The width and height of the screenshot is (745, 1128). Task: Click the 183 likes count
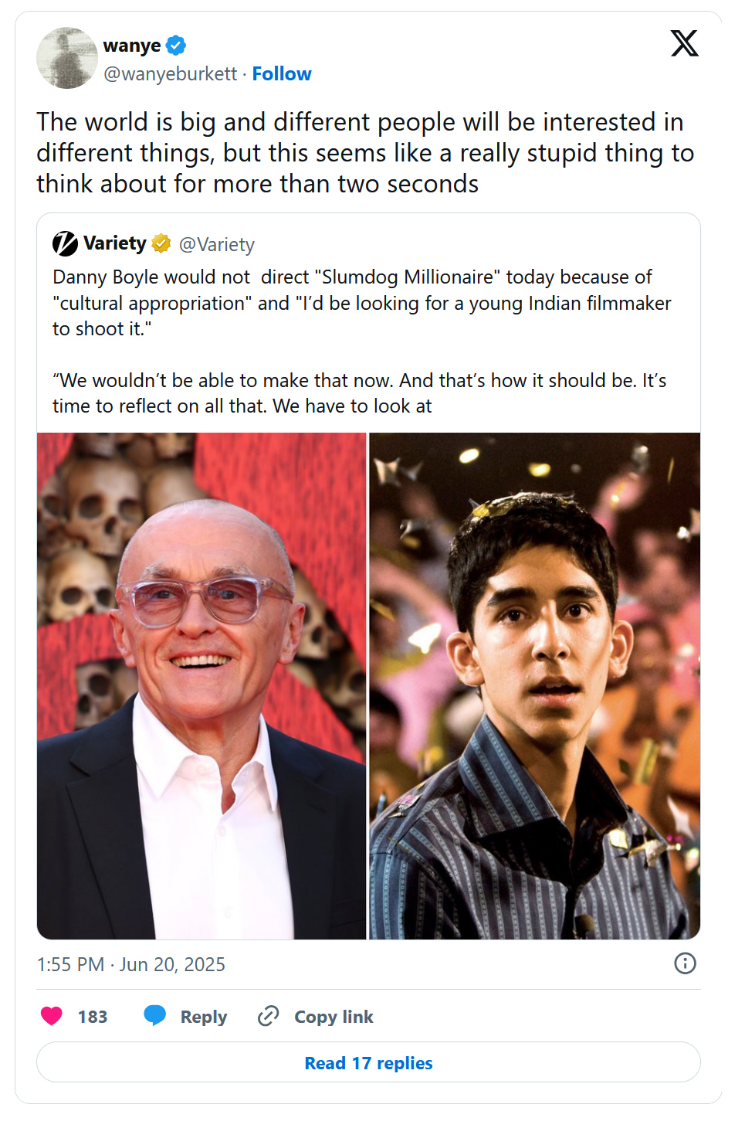tap(93, 1017)
